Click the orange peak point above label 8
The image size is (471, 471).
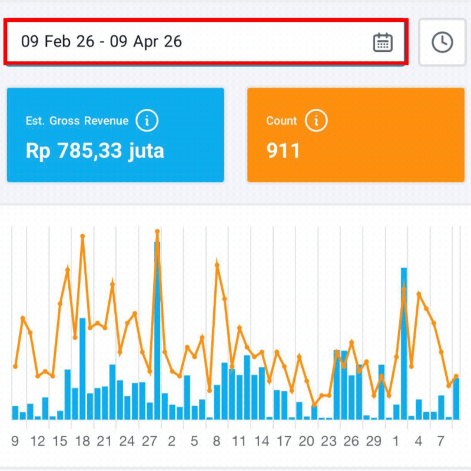click(x=217, y=264)
